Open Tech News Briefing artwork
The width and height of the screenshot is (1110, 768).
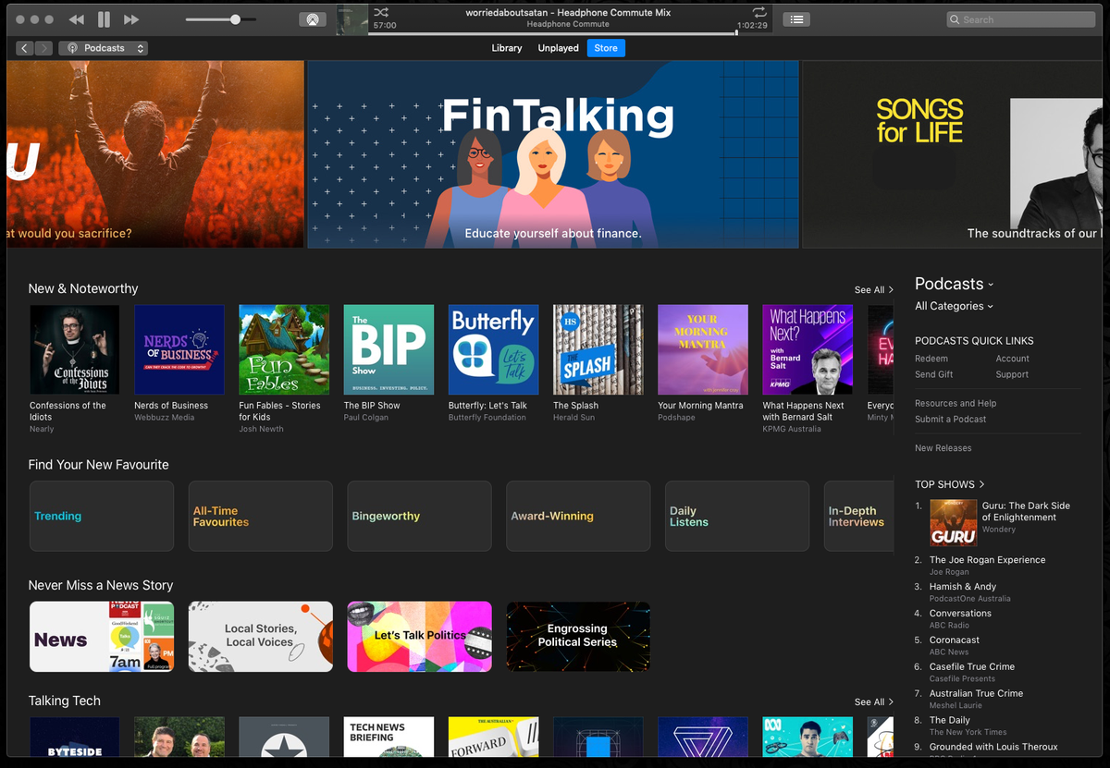(x=388, y=738)
